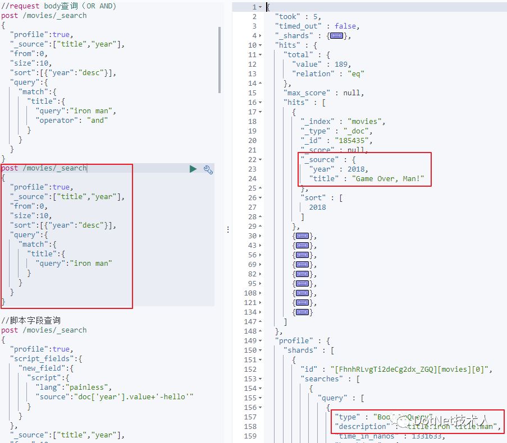Open the wrench request options icon
507x443 pixels.
coord(208,169)
